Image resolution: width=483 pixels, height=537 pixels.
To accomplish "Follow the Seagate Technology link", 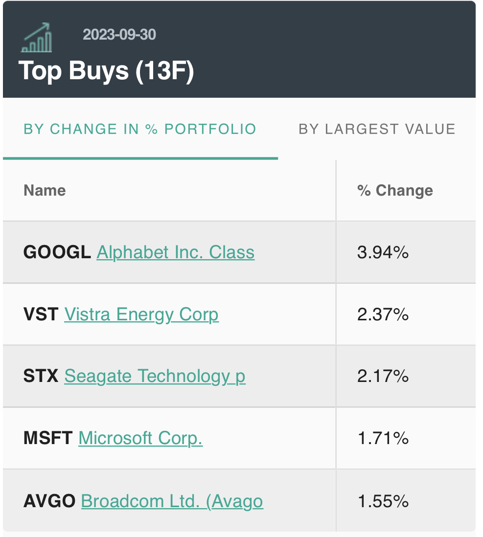I will [155, 376].
